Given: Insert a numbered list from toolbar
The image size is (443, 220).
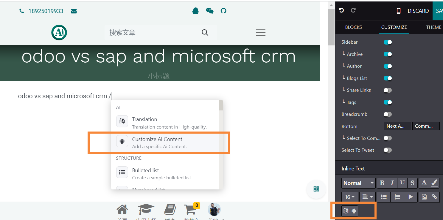Looking at the screenshot, I should click(397, 197).
